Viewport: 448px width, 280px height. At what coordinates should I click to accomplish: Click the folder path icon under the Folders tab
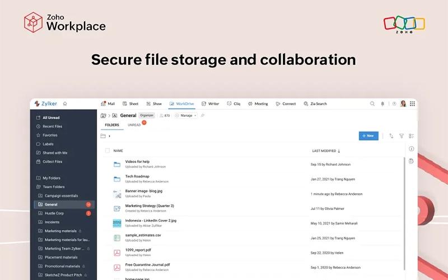[103, 136]
